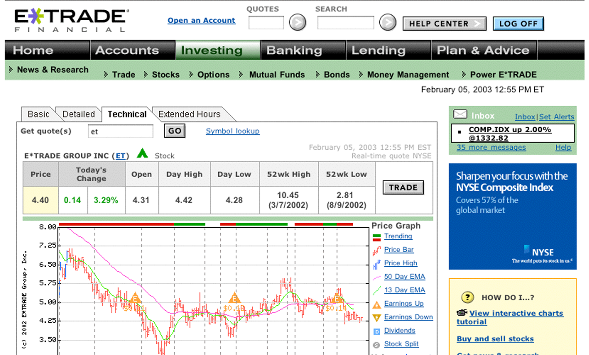Switch to the Detailed quote tab
589x355 pixels.
point(79,114)
